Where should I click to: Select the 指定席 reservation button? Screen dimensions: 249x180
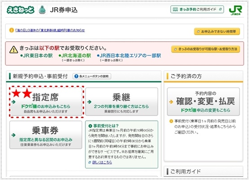pos(46,101)
